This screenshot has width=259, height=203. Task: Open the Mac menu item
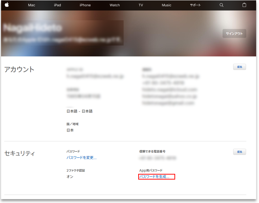pos(32,5)
